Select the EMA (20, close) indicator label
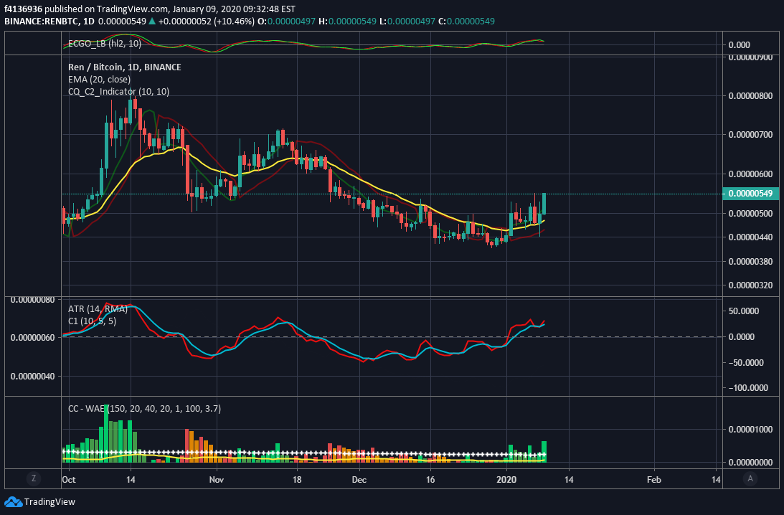 click(99, 79)
